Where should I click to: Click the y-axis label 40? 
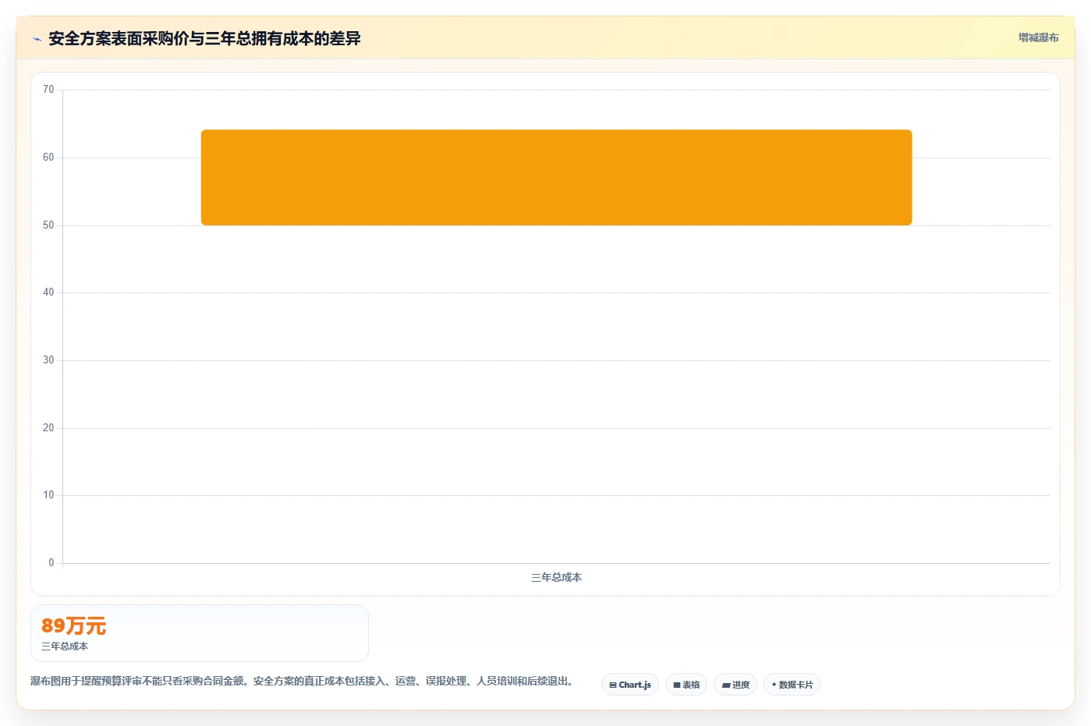pyautogui.click(x=48, y=292)
